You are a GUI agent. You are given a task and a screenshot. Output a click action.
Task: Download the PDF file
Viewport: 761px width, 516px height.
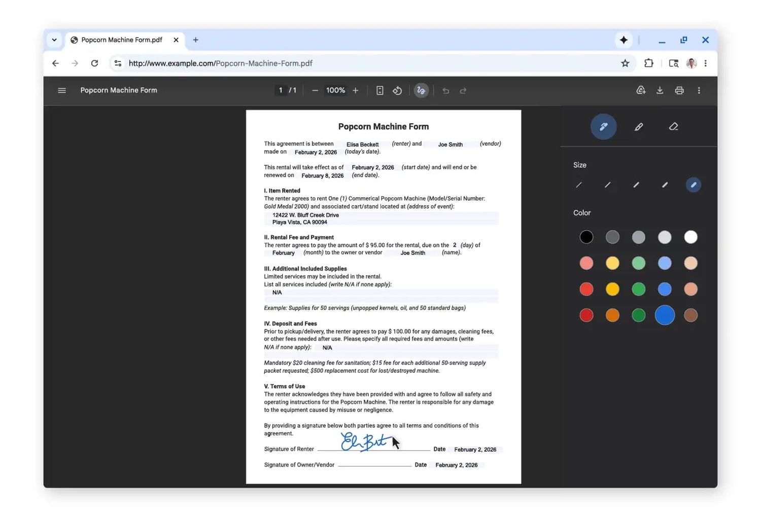[x=660, y=90]
